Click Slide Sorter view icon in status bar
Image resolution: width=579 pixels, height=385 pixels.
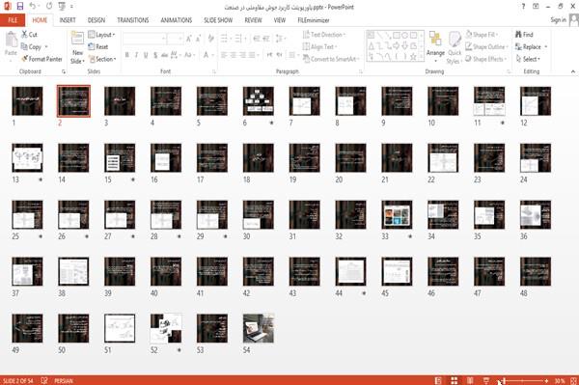click(454, 380)
